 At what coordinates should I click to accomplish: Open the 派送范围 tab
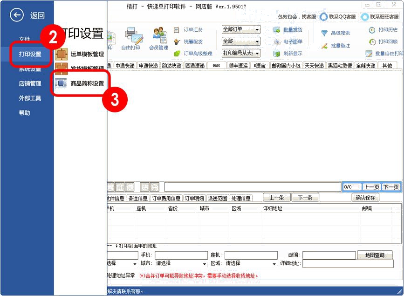click(x=218, y=198)
